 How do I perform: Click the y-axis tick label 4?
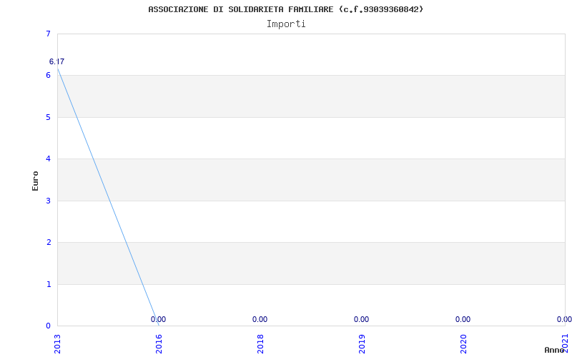click(48, 159)
